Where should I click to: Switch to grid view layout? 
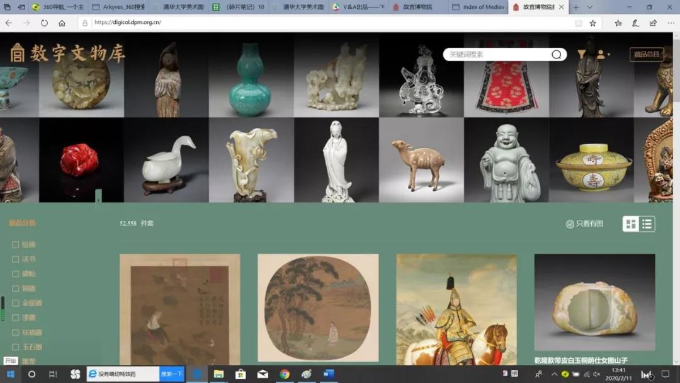(x=631, y=224)
